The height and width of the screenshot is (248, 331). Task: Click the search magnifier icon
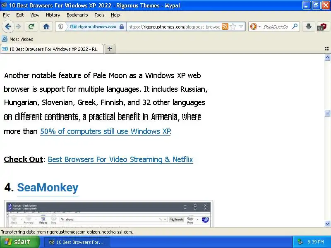tap(295, 26)
